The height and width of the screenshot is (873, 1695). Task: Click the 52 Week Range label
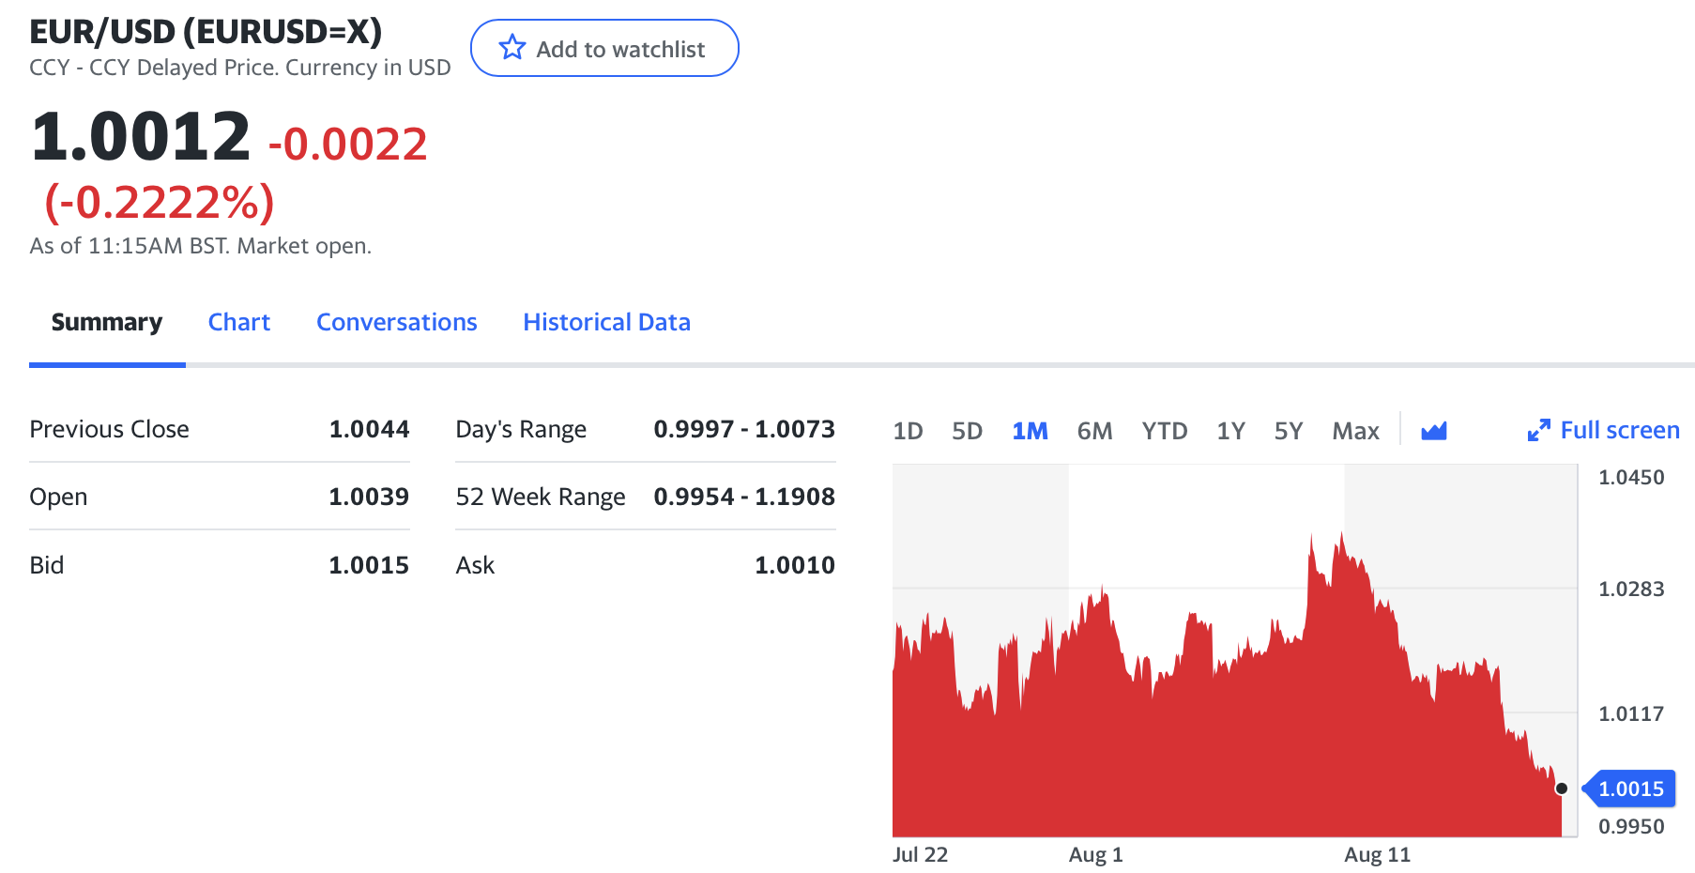tap(541, 497)
